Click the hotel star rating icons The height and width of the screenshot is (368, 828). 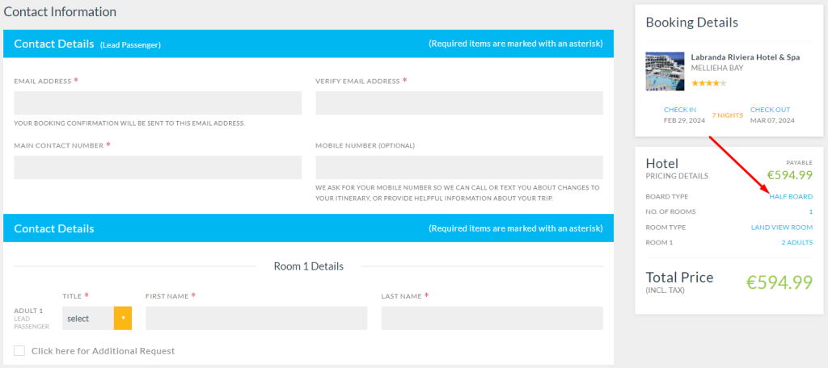click(708, 83)
